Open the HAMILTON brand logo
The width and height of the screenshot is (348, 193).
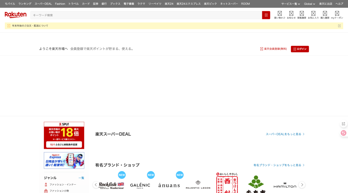pyautogui.click(x=285, y=185)
